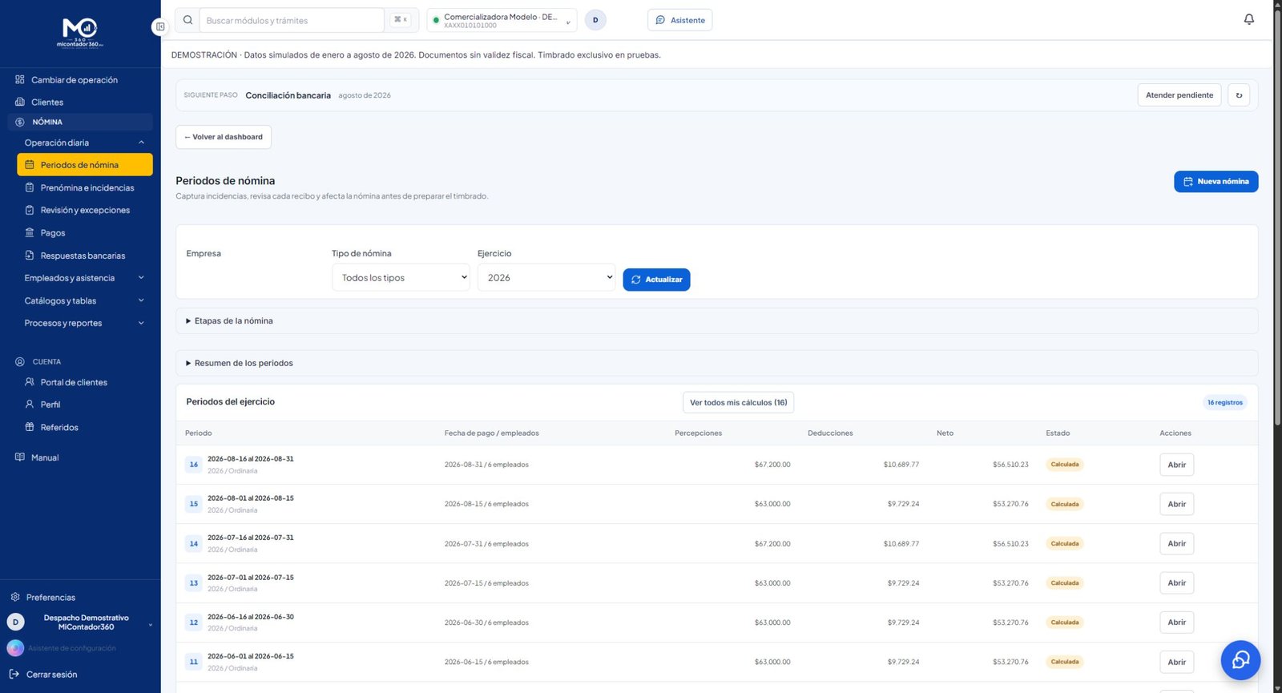Click the Portal de clientes people icon
Viewport: 1282px width, 693px height.
pyautogui.click(x=30, y=382)
